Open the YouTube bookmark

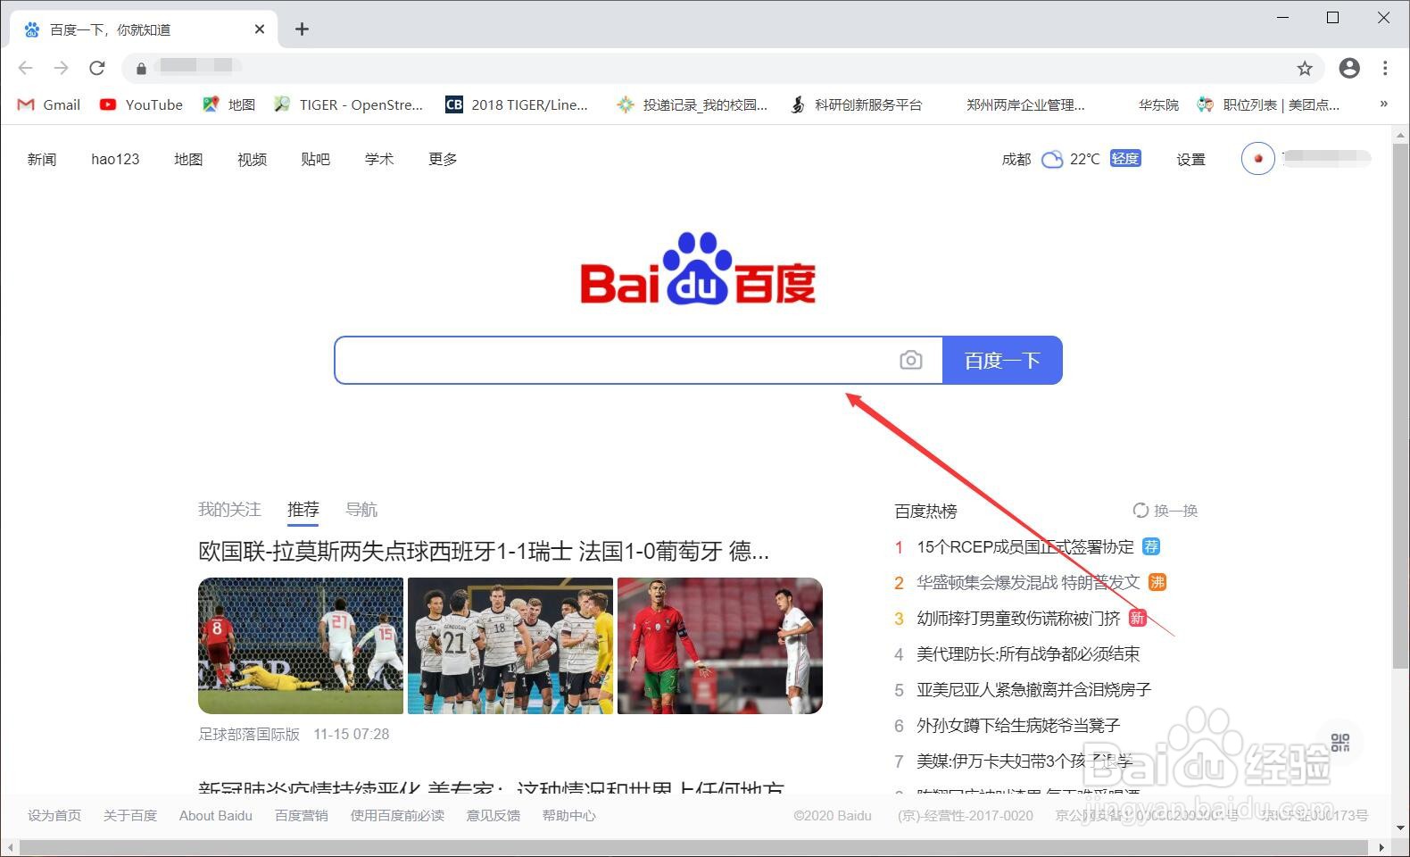[x=141, y=104]
